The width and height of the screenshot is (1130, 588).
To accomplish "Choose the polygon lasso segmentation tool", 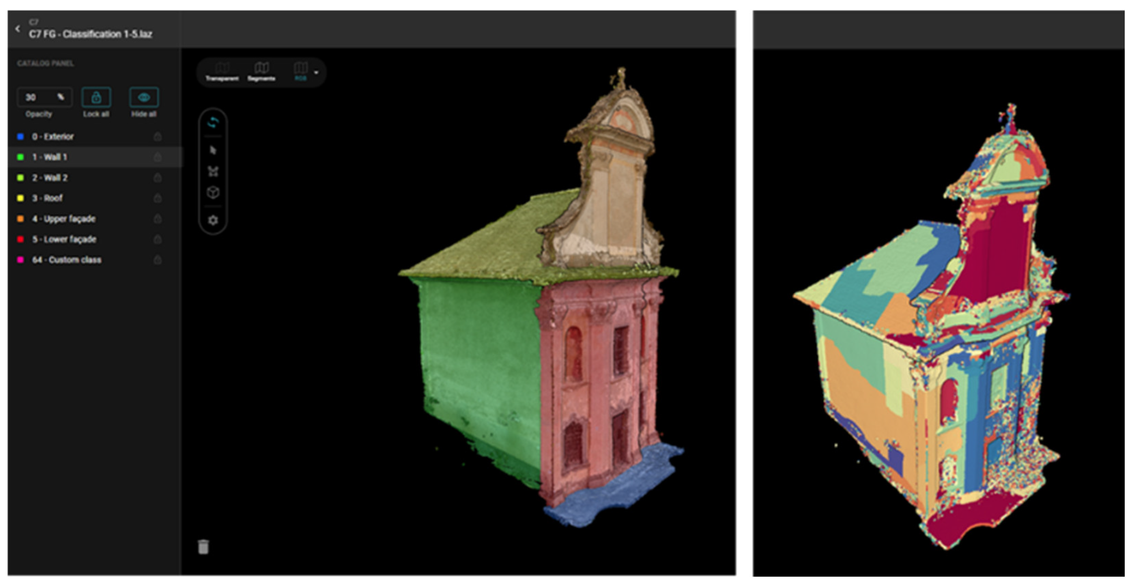I will (213, 171).
